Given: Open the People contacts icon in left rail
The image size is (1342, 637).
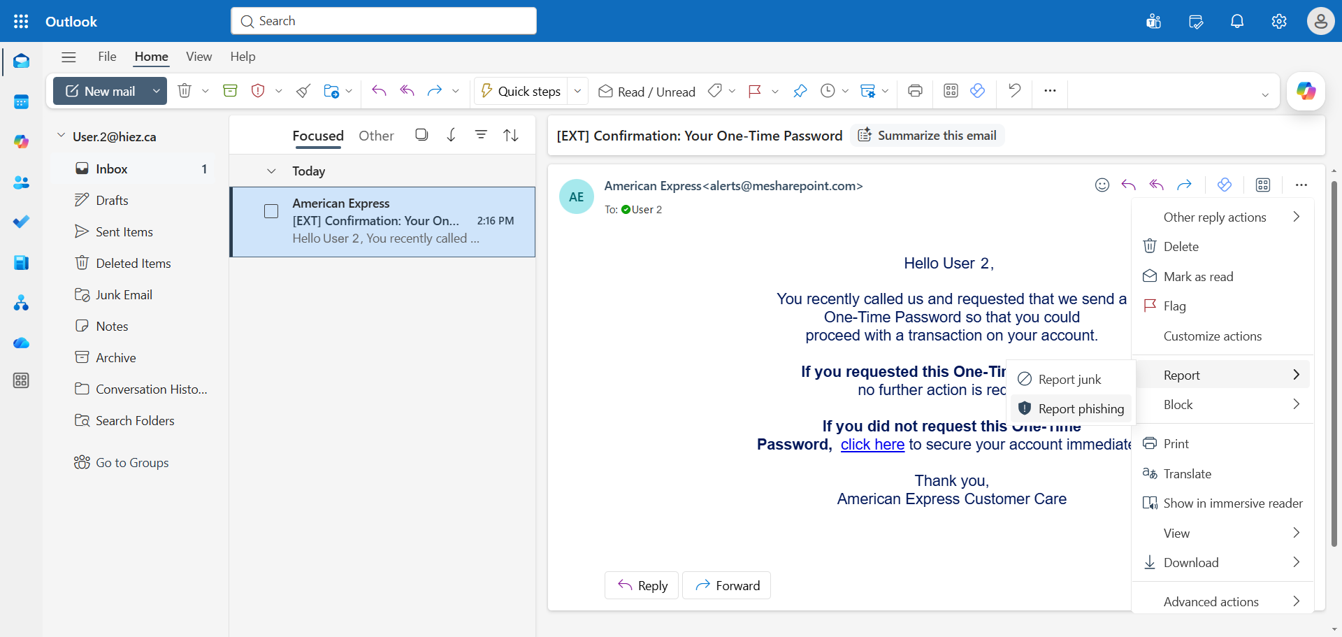Looking at the screenshot, I should coord(21,182).
